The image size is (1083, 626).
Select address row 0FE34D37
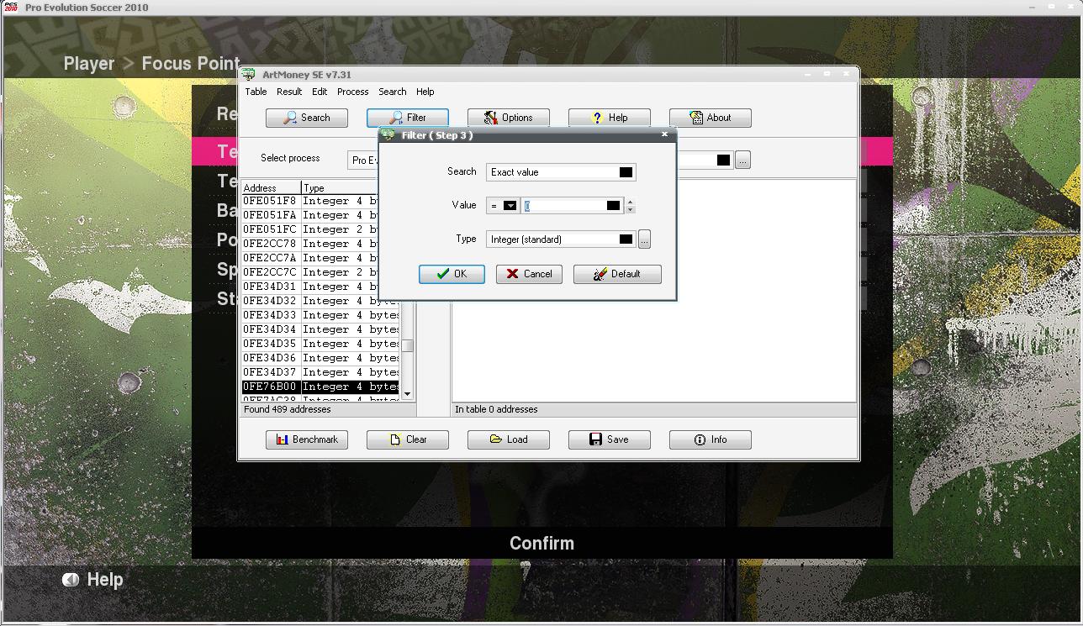[320, 372]
